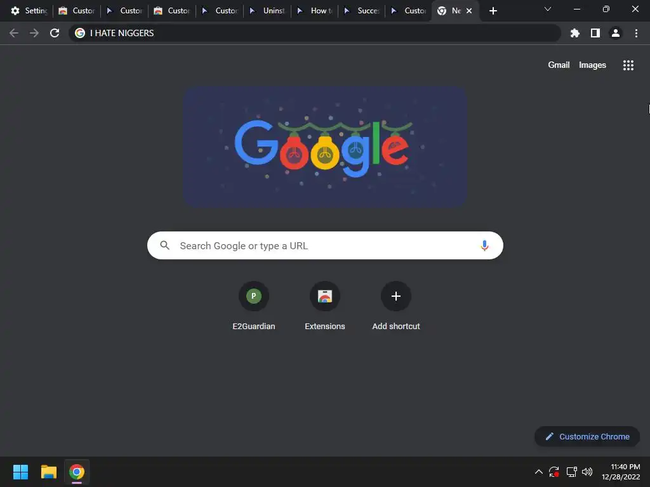The image size is (650, 487).
Task: Open the Extensions shortcut tile
Action: [324, 306]
